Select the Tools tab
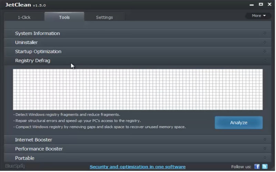The image size is (276, 172). click(64, 17)
